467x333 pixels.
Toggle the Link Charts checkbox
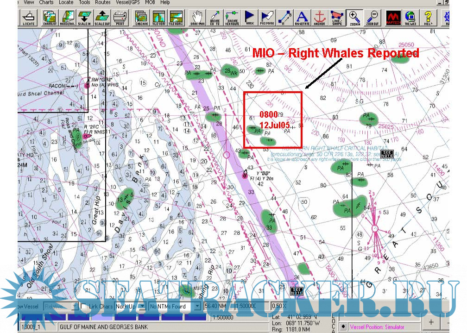[x=83, y=306]
